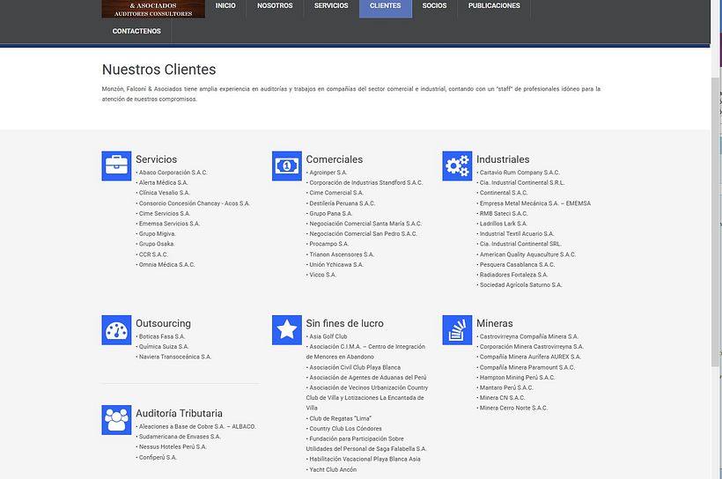Click the Servicios briefcase icon
Viewport: 722px width, 479px height.
[116, 166]
